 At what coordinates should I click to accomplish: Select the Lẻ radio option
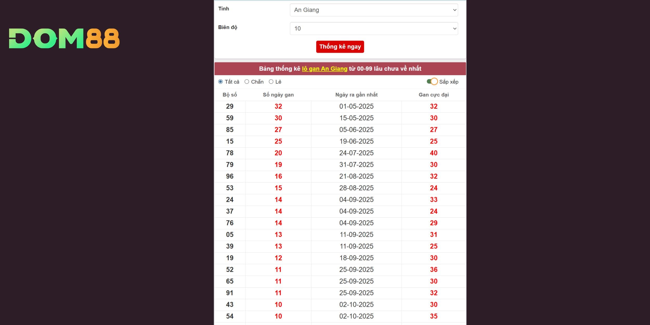(x=271, y=82)
